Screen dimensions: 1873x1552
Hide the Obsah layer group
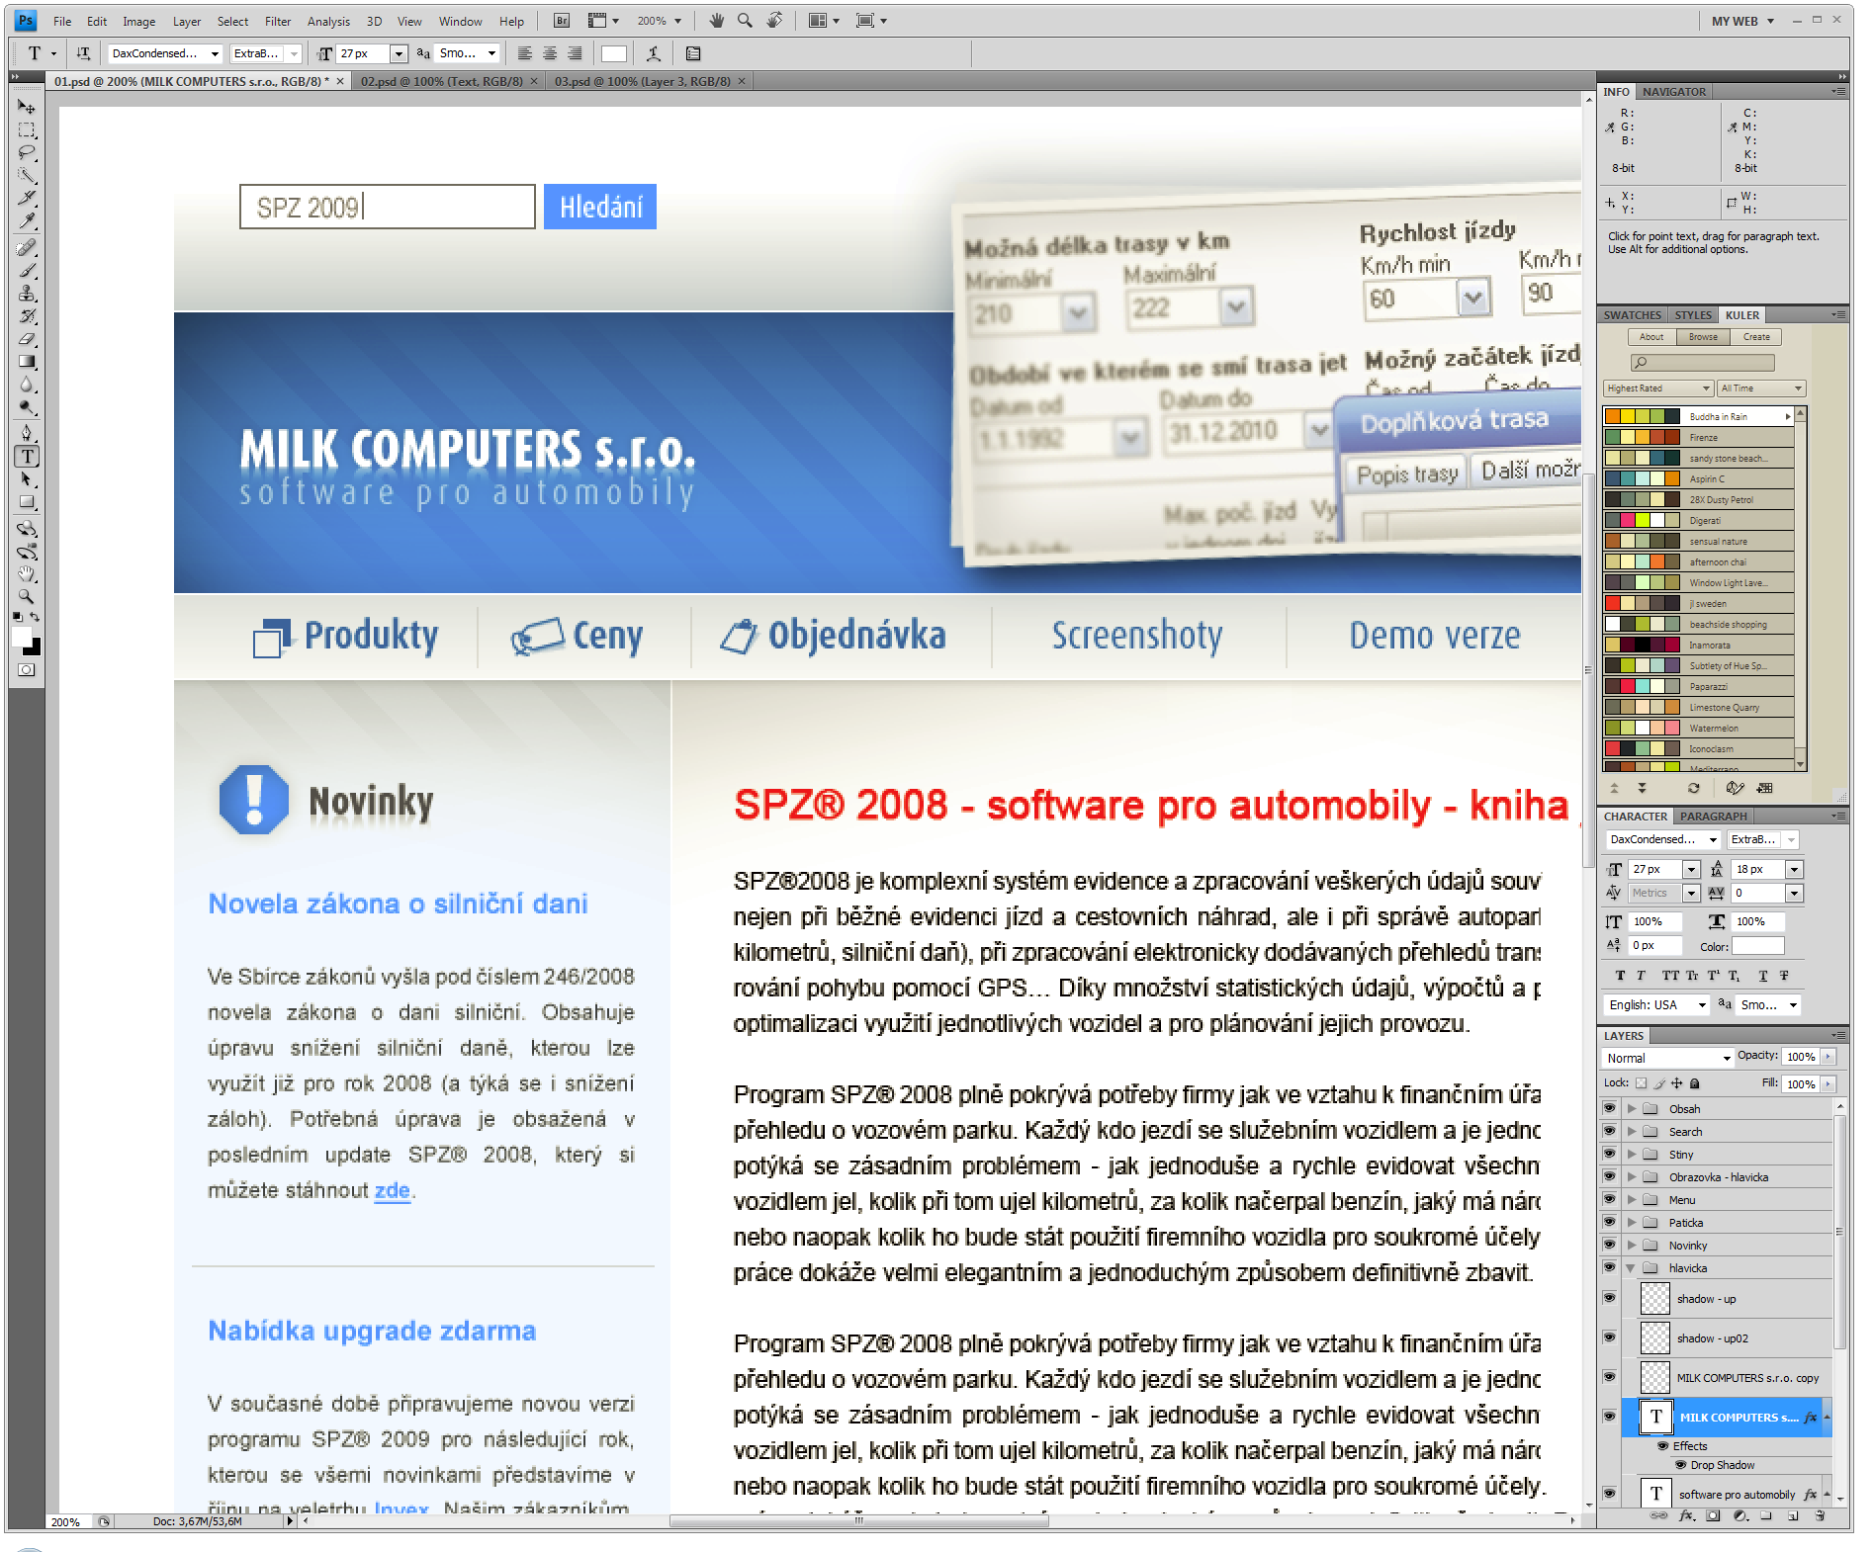(1609, 1108)
